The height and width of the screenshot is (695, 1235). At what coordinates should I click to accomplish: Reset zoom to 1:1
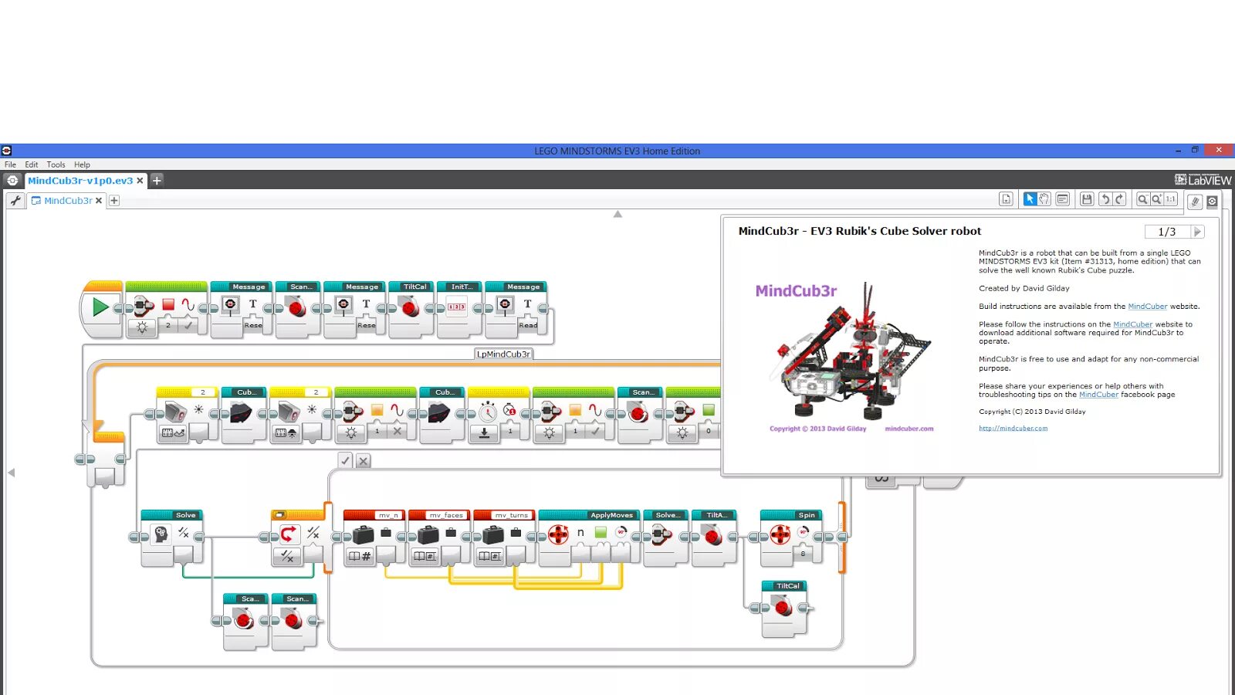[x=1171, y=199]
